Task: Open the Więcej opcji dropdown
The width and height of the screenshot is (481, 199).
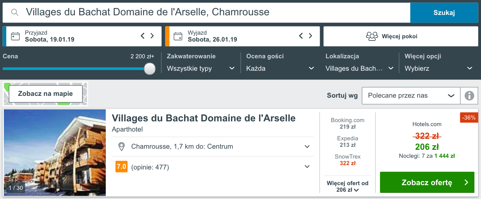Action: click(439, 68)
